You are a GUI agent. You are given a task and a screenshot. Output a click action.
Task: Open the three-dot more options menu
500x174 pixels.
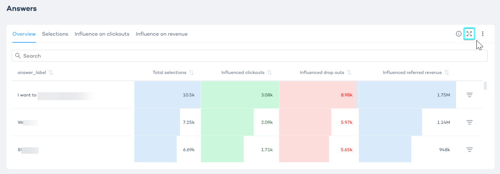click(x=483, y=34)
